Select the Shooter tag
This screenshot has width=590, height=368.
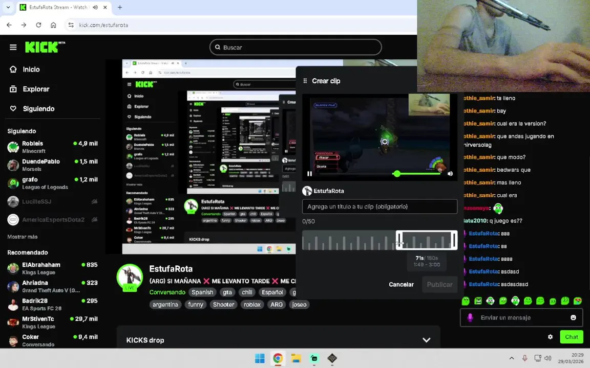point(223,305)
